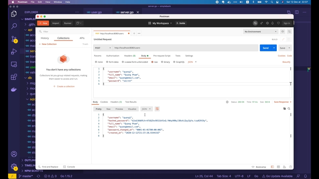Click the environment quick look eye icon
The image size is (319, 179).
pyautogui.click(x=283, y=31)
